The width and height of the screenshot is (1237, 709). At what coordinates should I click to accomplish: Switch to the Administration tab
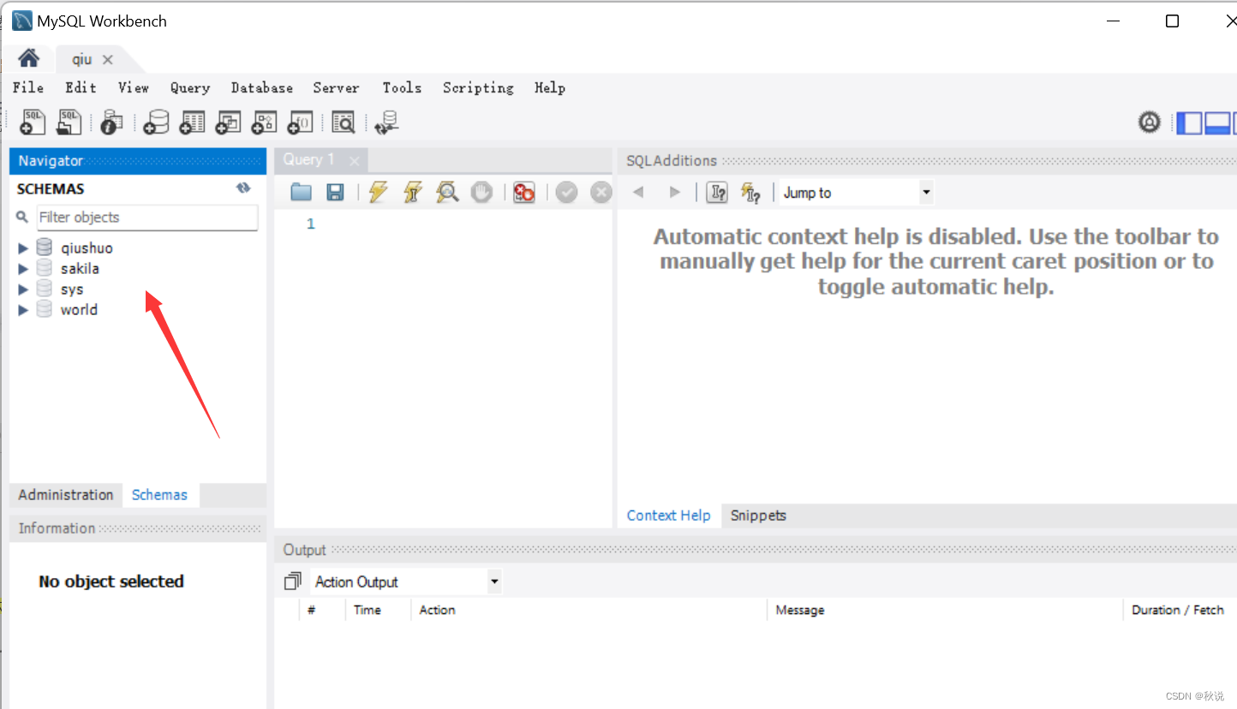(x=66, y=495)
